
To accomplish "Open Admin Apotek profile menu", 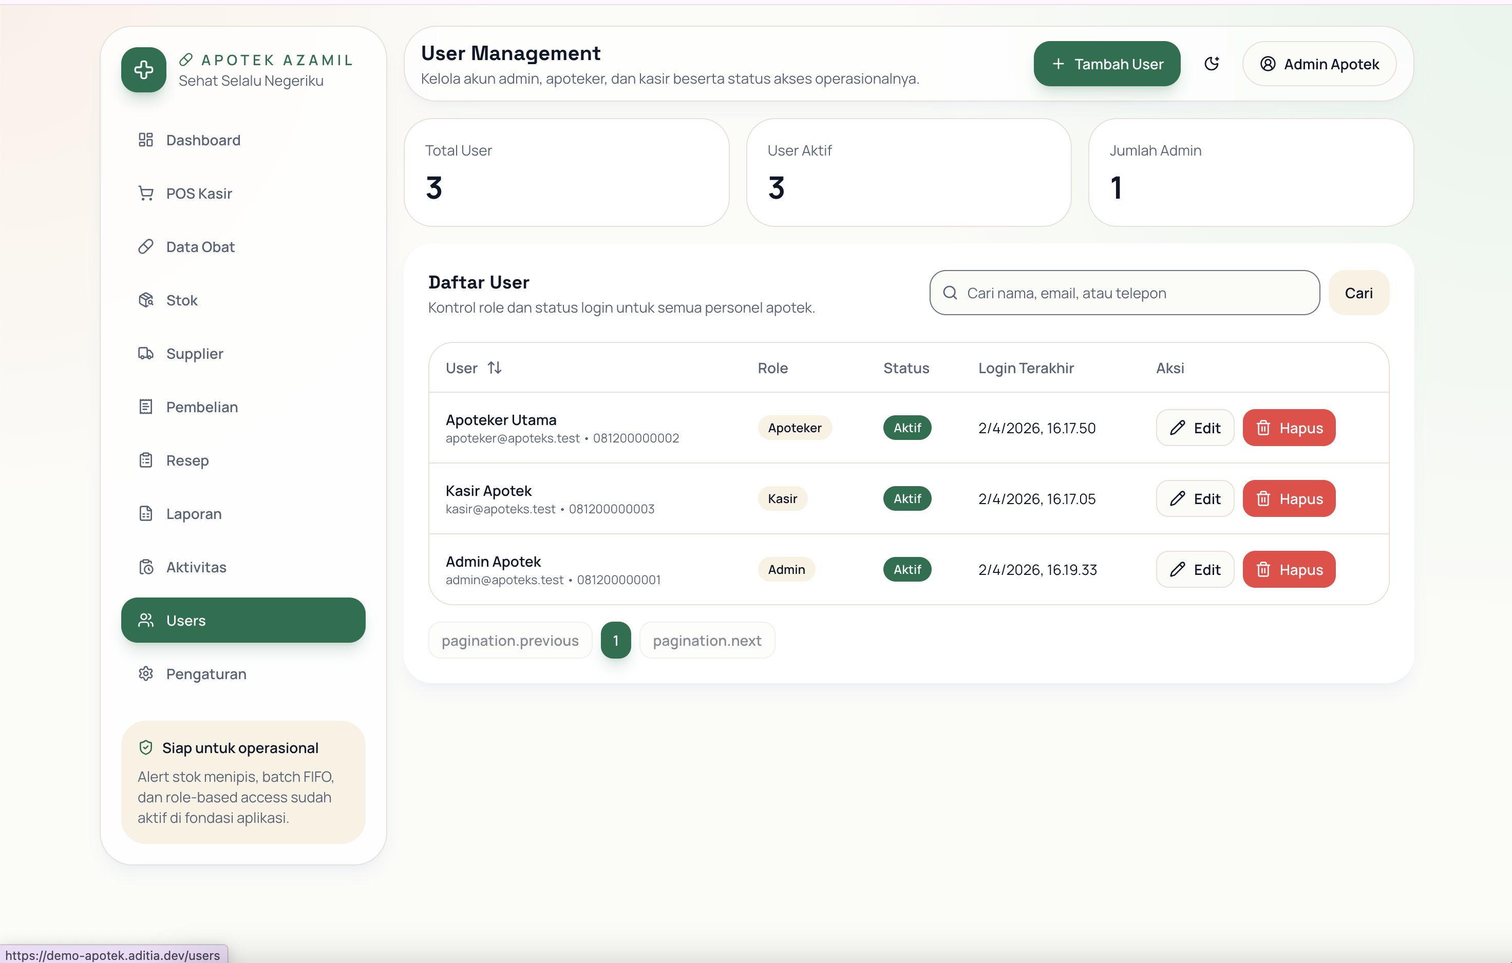I will pos(1319,64).
